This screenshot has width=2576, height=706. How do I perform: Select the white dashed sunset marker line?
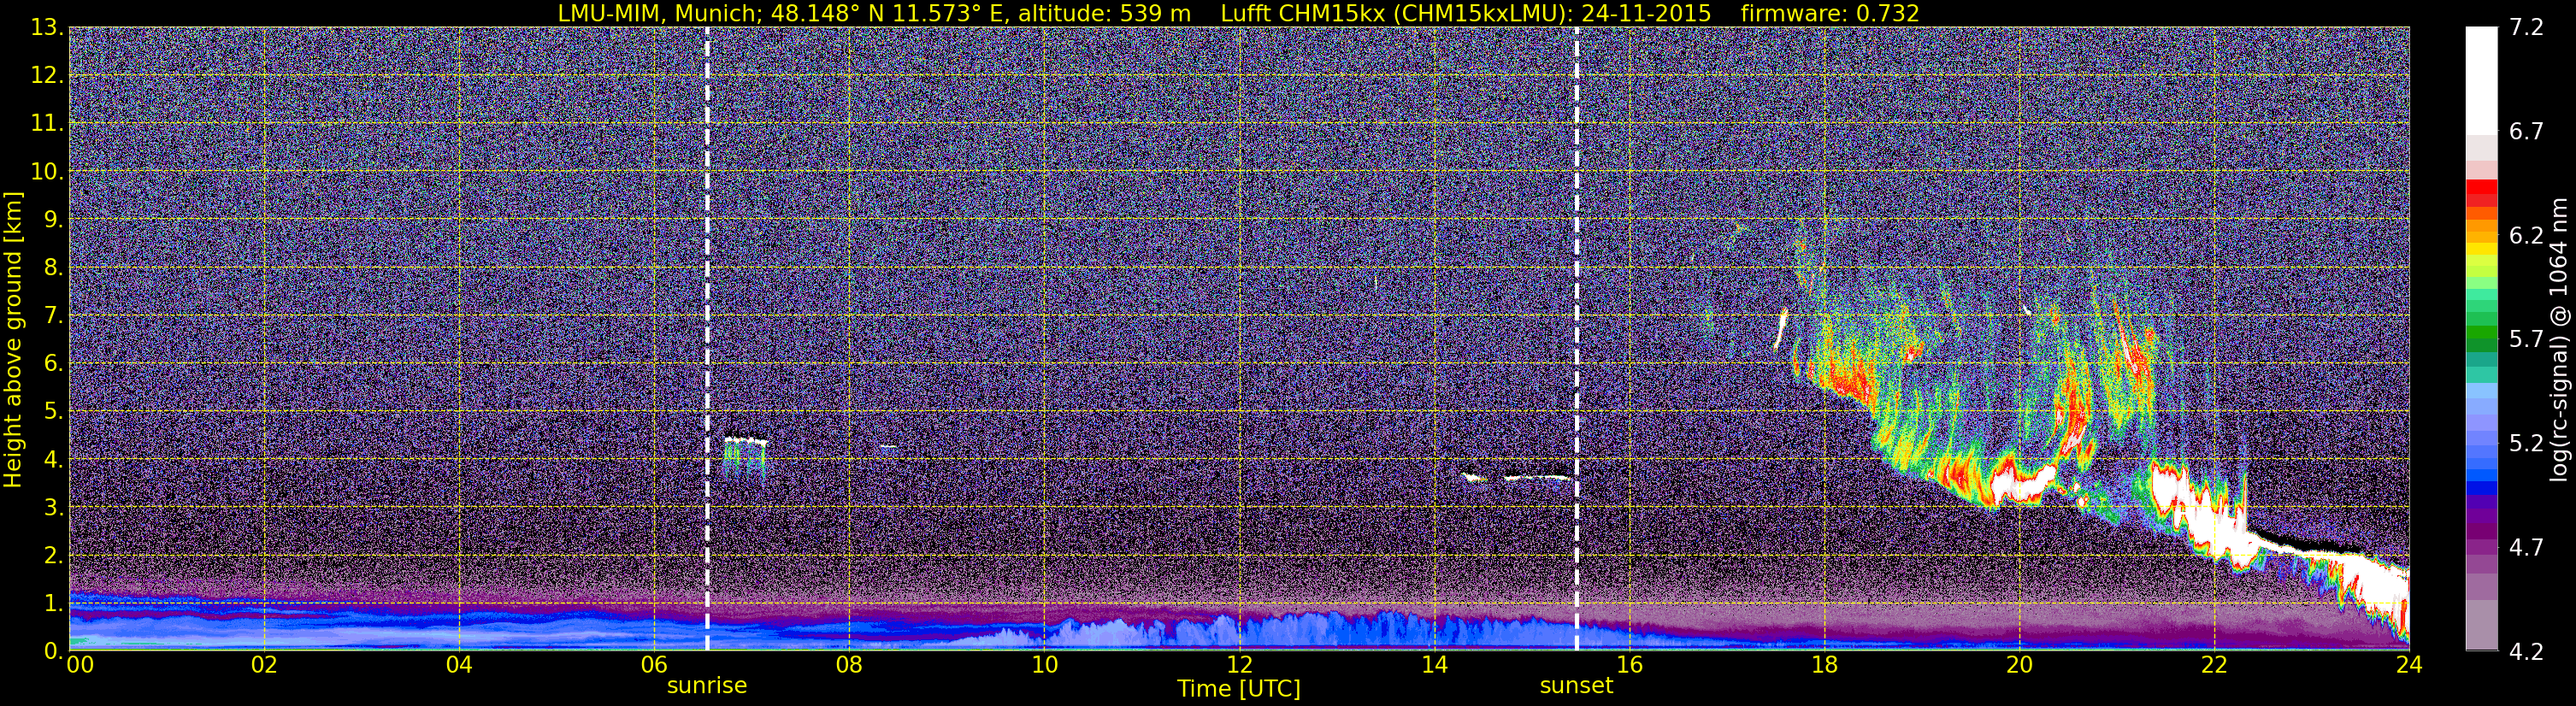coord(1577,339)
